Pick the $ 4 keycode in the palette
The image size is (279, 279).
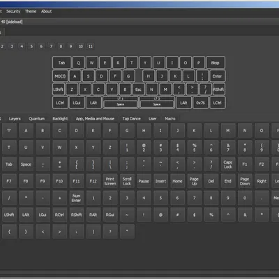coord(177,148)
